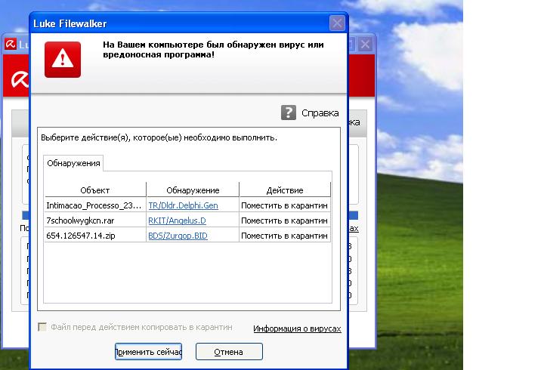Switch to the Обнаружения tab
544x370 pixels.
pos(72,163)
